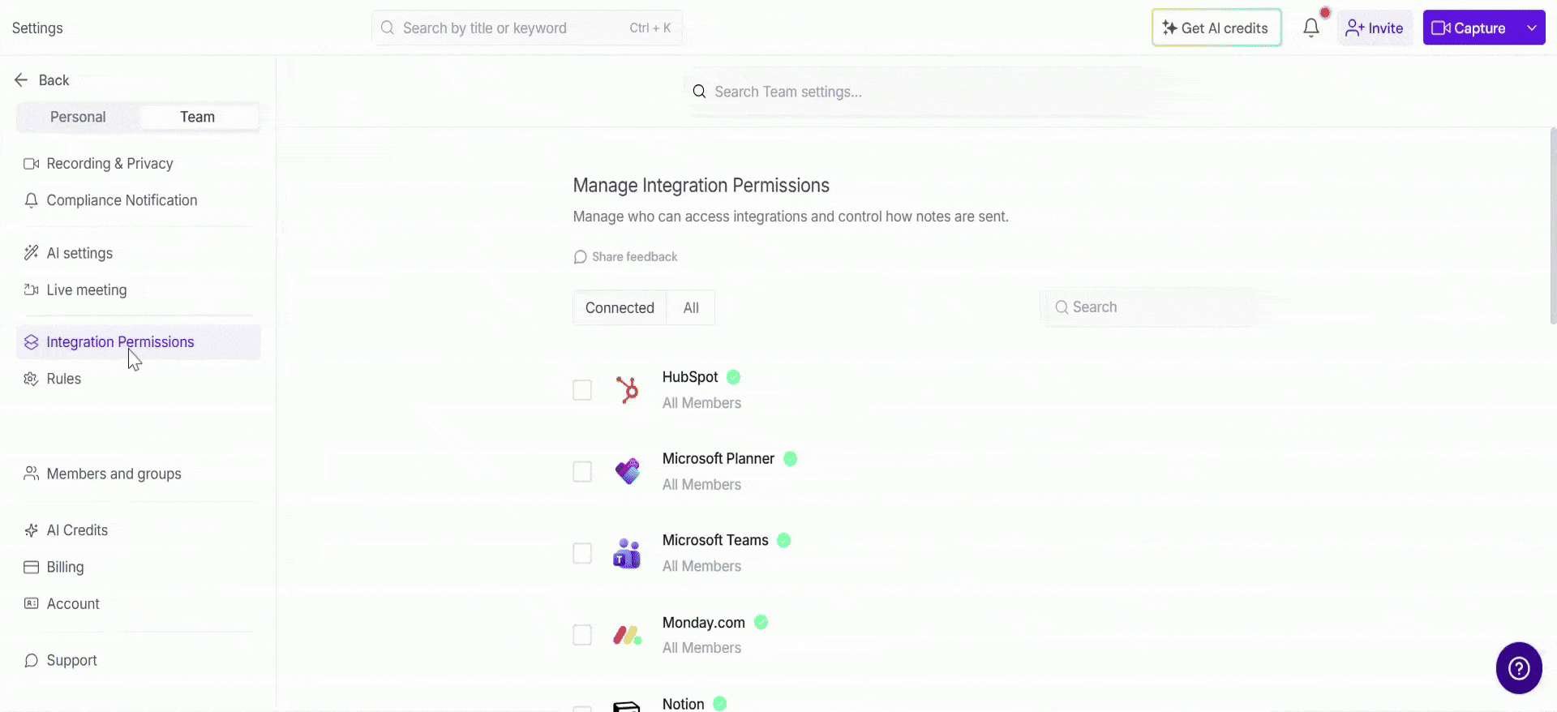Click All Members under Microsoft Teams
Screen dimensions: 1557x712
pyautogui.click(x=701, y=566)
